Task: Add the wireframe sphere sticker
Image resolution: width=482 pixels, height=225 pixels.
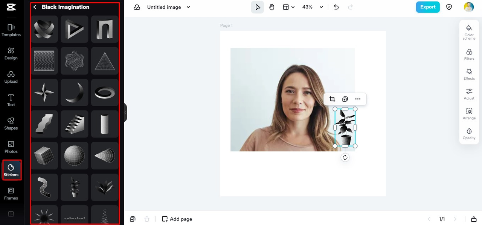Action: click(74, 156)
